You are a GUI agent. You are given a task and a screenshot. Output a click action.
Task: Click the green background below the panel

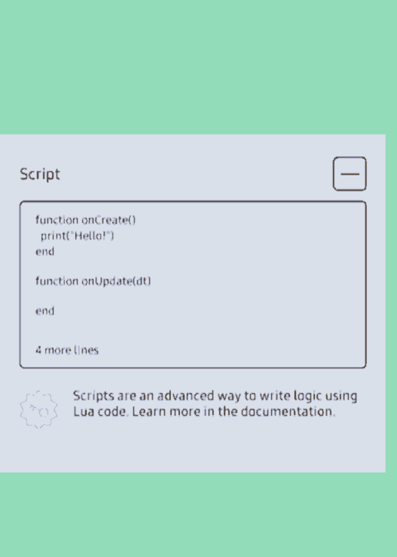point(198,515)
